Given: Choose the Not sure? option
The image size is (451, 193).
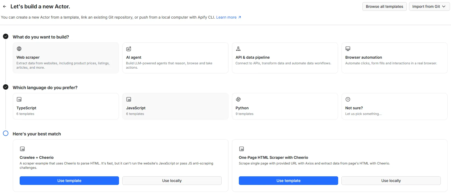Looking at the screenshot, I should (x=394, y=106).
